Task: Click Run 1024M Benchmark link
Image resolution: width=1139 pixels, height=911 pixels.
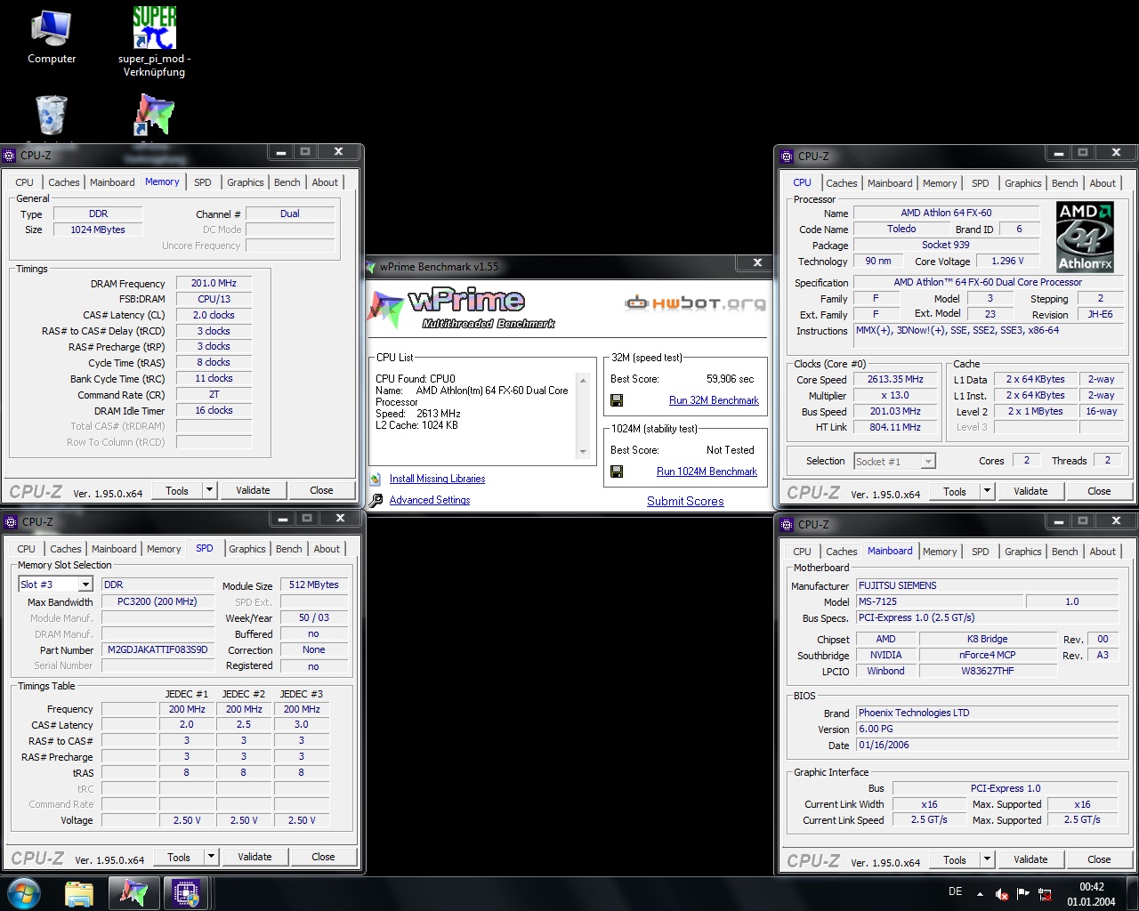Action: pos(707,472)
